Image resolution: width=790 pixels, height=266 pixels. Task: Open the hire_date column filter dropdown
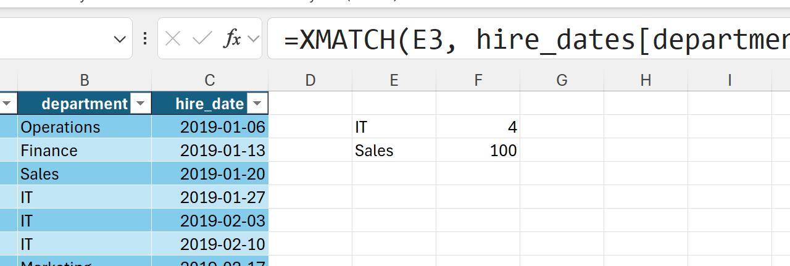point(257,104)
